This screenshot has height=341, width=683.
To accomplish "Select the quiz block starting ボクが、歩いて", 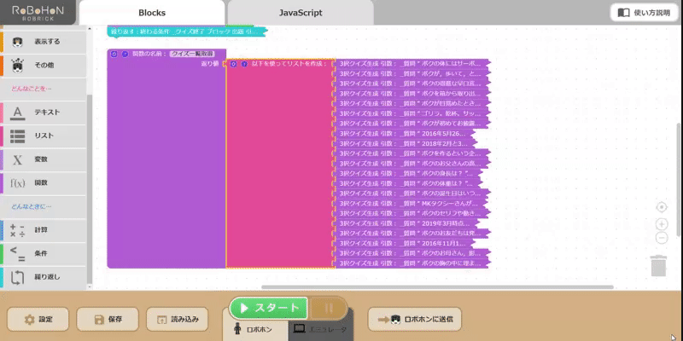I will [412, 73].
